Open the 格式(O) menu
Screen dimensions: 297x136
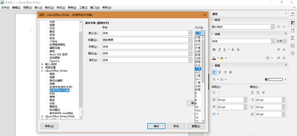click(50, 7)
